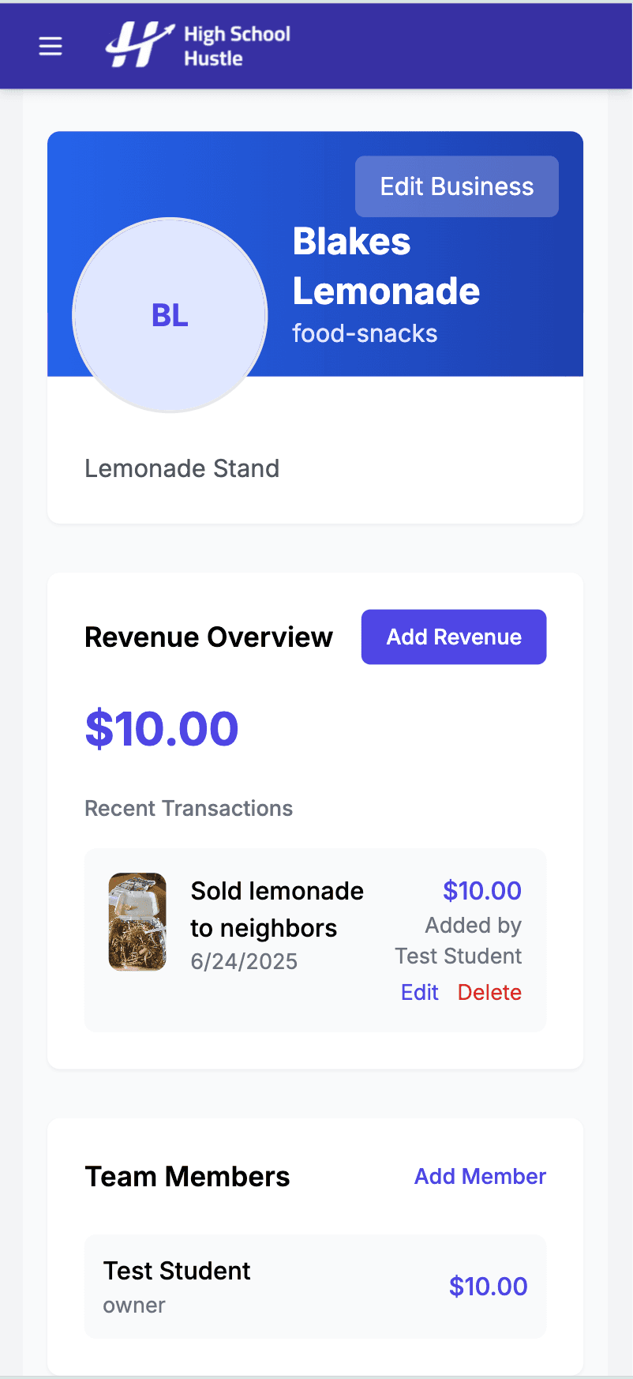Click the Recent Transactions label
Screen dimensions: 633x1379
tap(189, 808)
